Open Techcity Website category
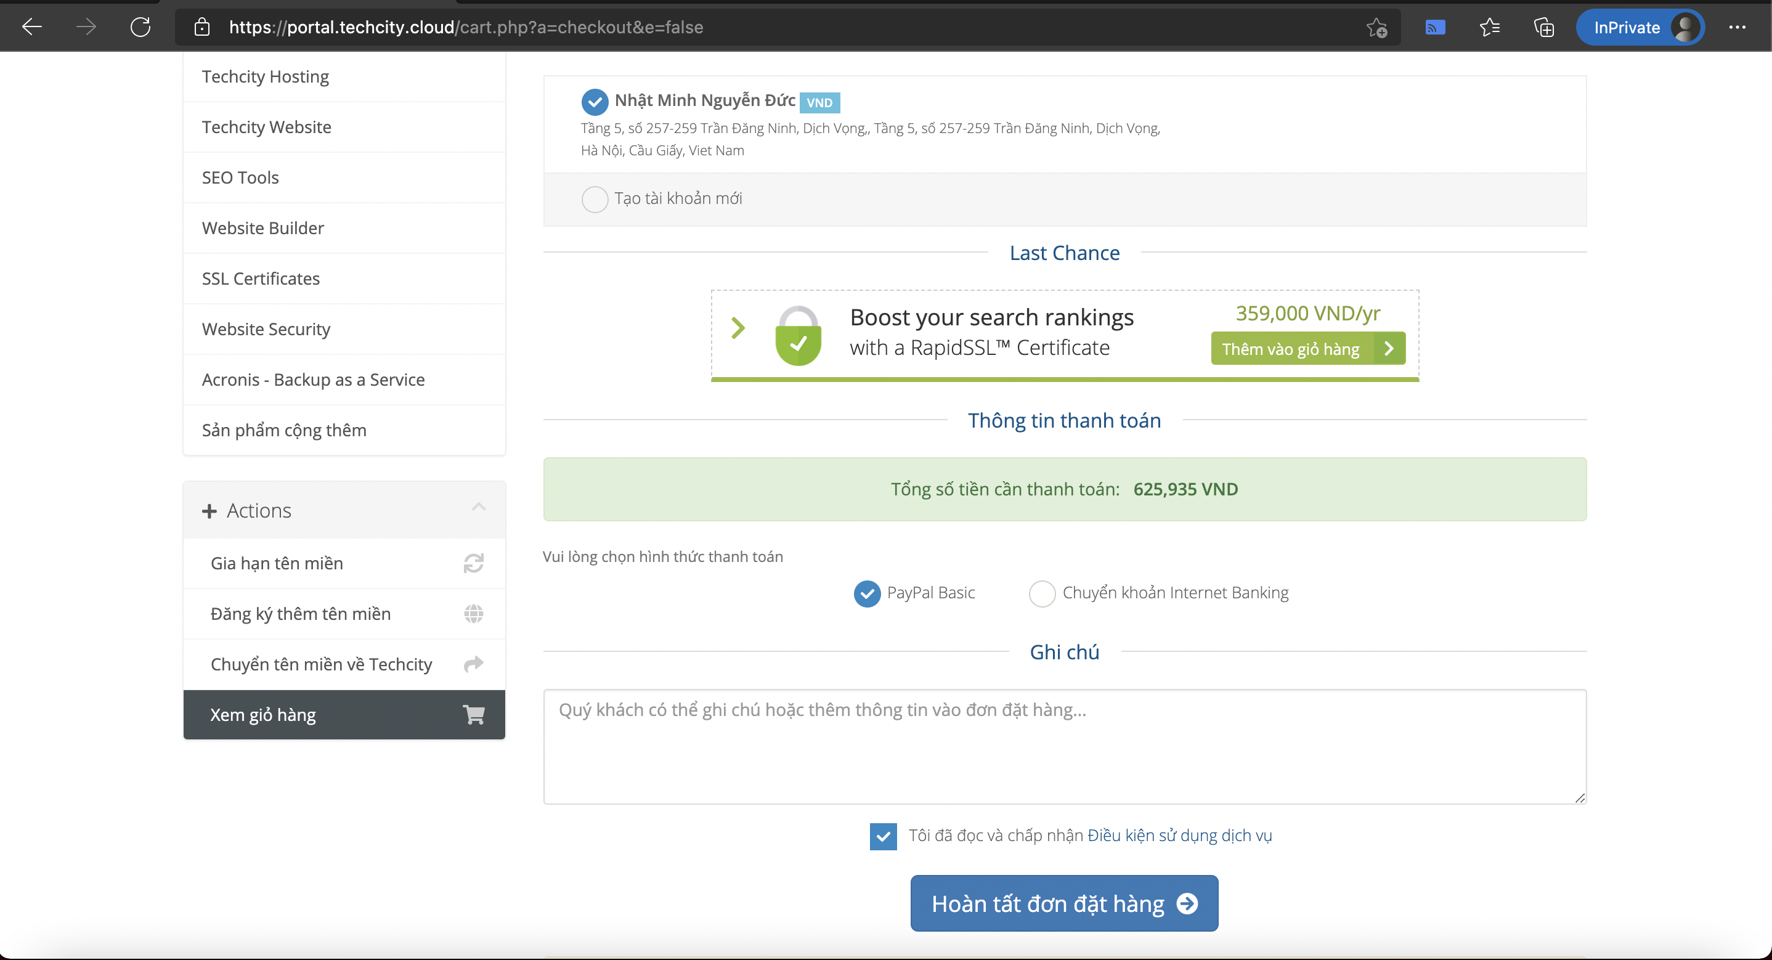This screenshot has height=960, width=1772. pos(344,128)
